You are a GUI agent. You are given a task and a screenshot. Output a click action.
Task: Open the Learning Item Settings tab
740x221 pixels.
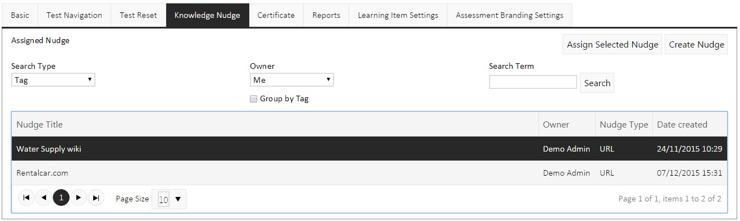tap(398, 15)
